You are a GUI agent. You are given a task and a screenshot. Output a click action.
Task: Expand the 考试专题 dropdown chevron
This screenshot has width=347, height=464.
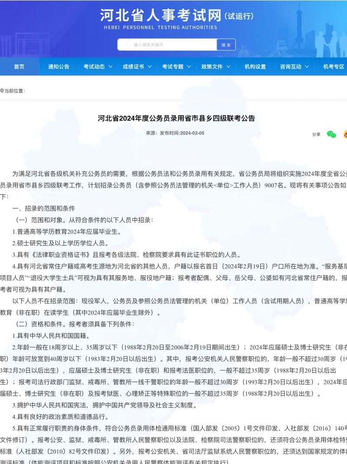(189, 66)
